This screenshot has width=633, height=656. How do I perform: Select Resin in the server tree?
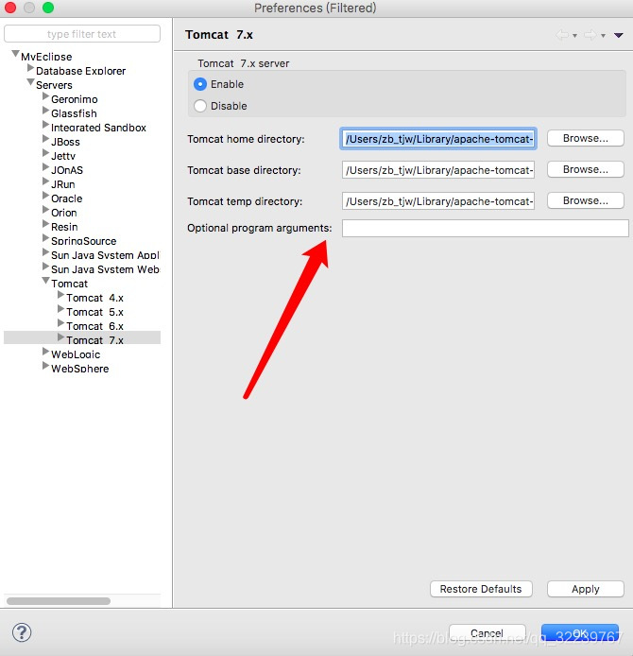[x=64, y=227]
